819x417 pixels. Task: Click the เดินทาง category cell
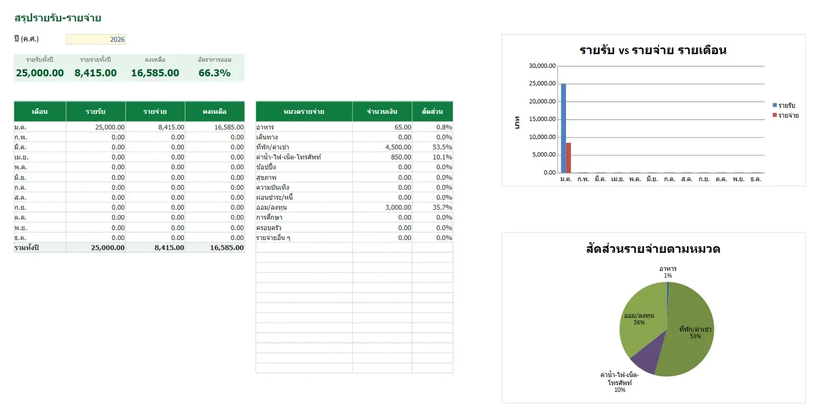(304, 137)
